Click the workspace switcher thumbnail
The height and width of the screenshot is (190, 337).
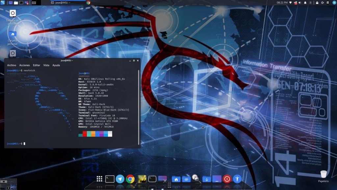tap(8, 183)
